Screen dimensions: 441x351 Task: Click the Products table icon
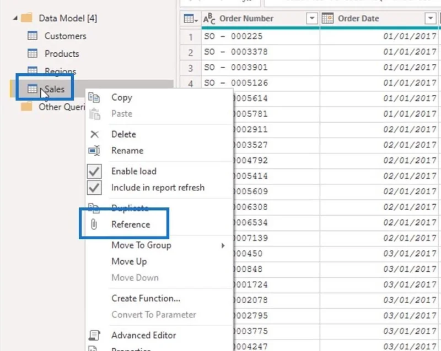click(33, 53)
